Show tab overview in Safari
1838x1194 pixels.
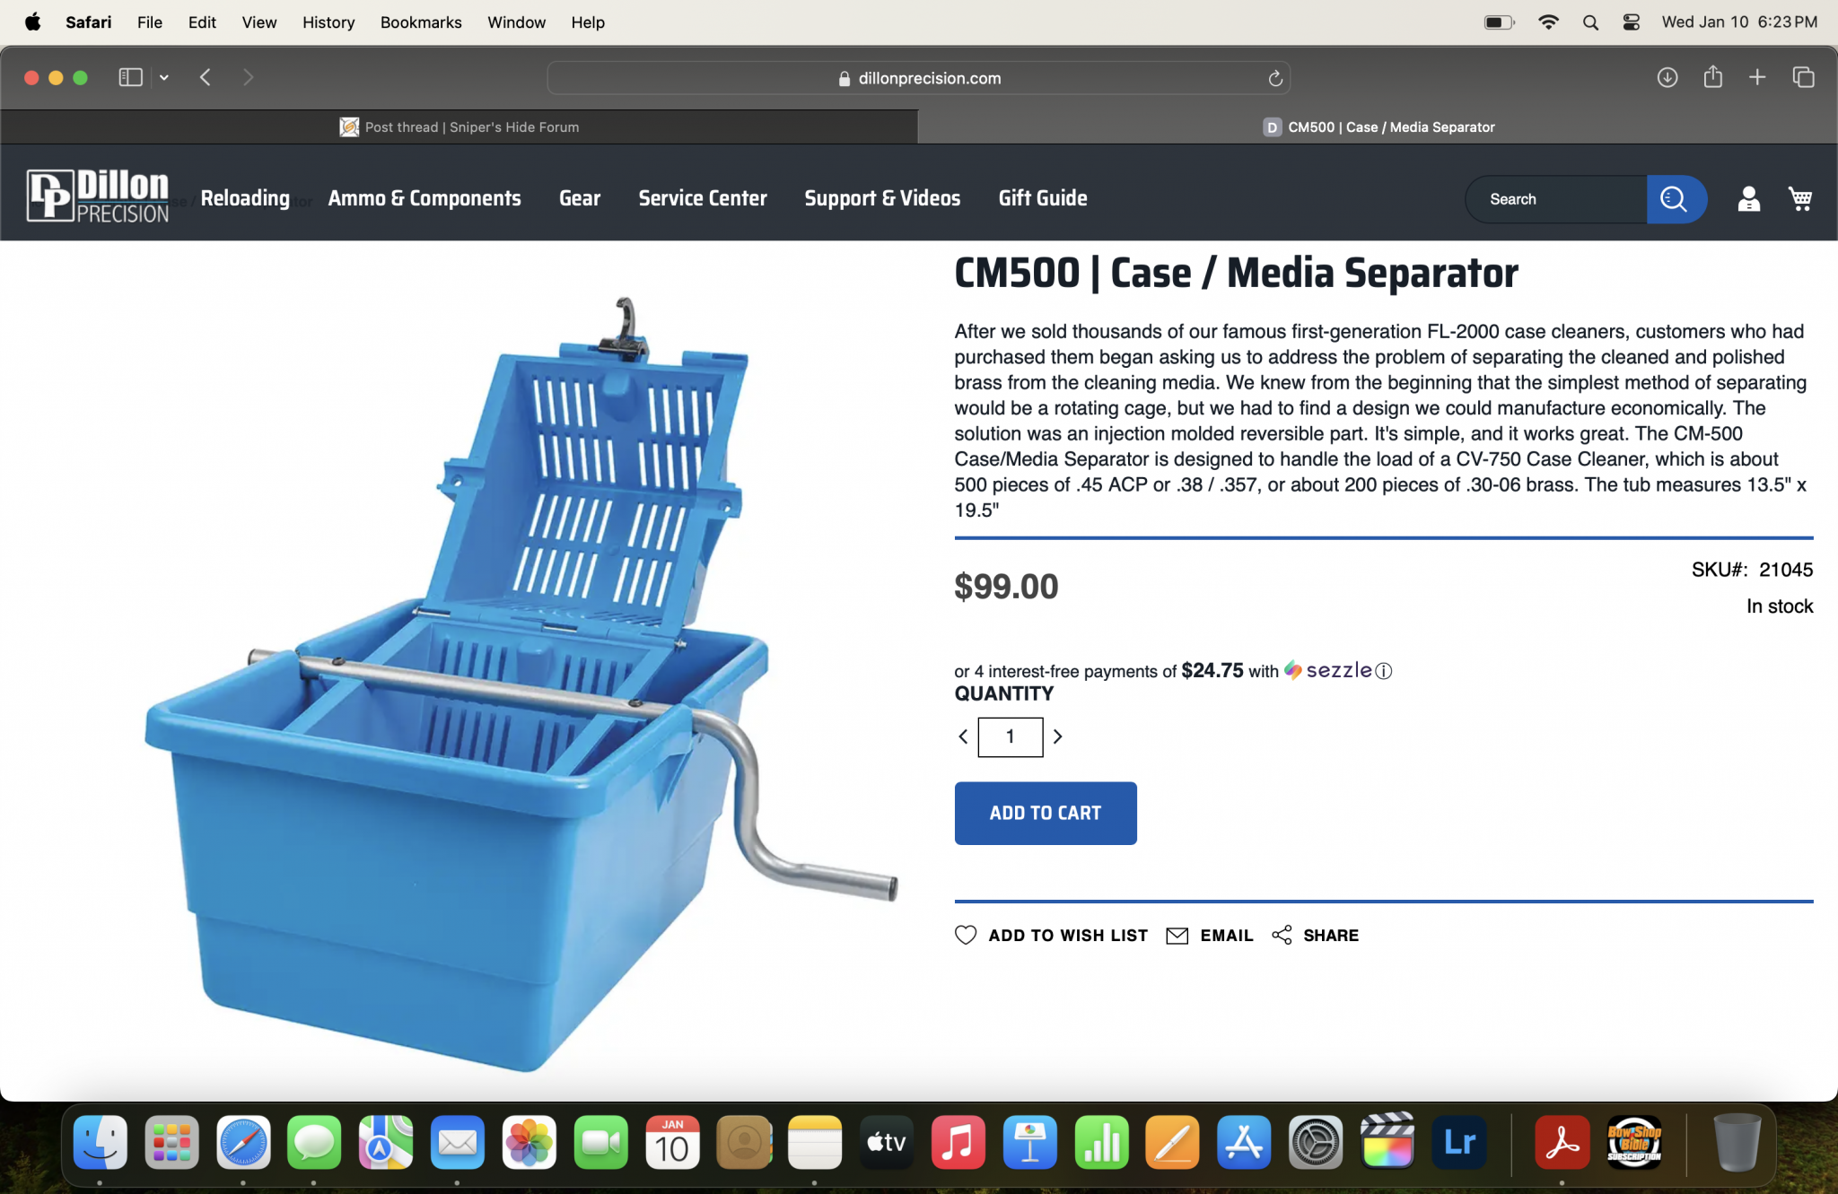click(x=1803, y=77)
